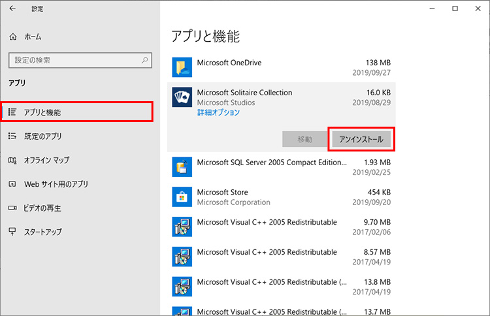This screenshot has width=490, height=316.
Task: Click the Microsoft Solitaire Collection icon
Action: pyautogui.click(x=181, y=98)
